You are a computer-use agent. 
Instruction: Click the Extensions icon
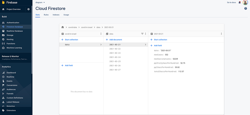[3, 111]
